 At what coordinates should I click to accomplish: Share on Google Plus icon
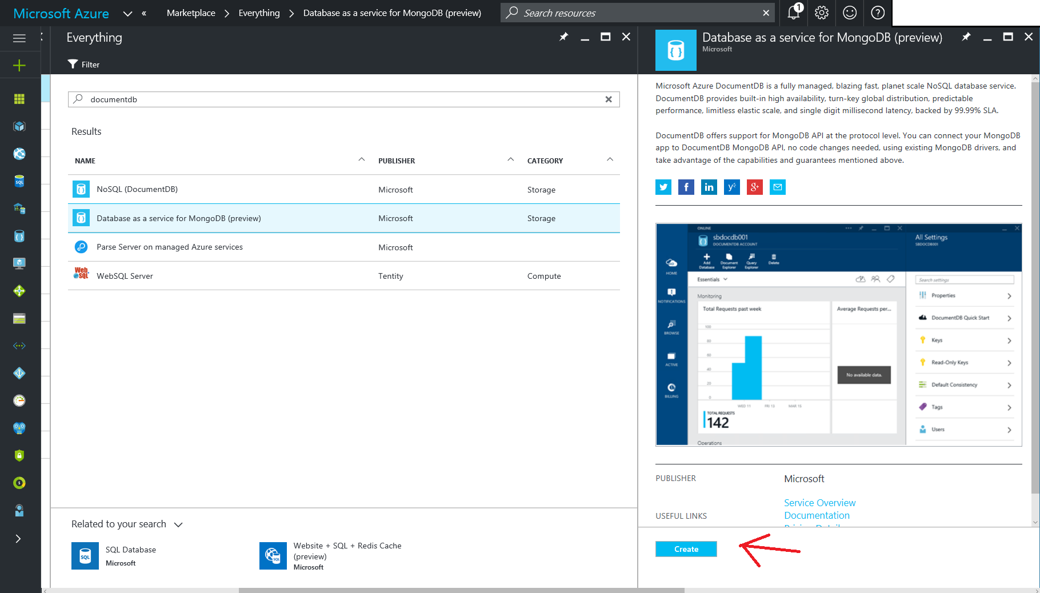click(755, 187)
